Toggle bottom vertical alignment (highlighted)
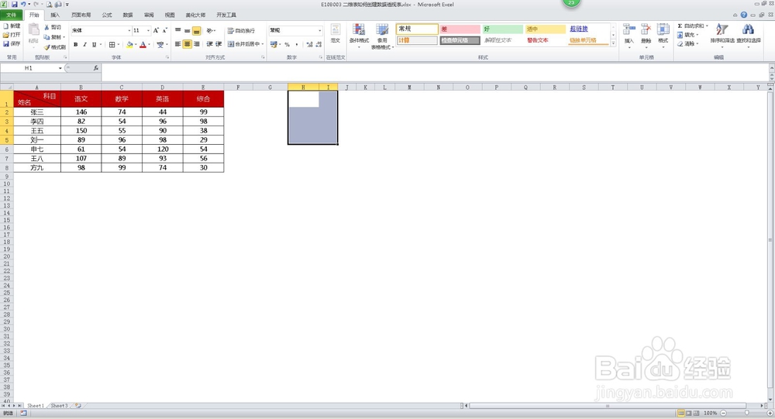This screenshot has height=419, width=775. tap(197, 31)
